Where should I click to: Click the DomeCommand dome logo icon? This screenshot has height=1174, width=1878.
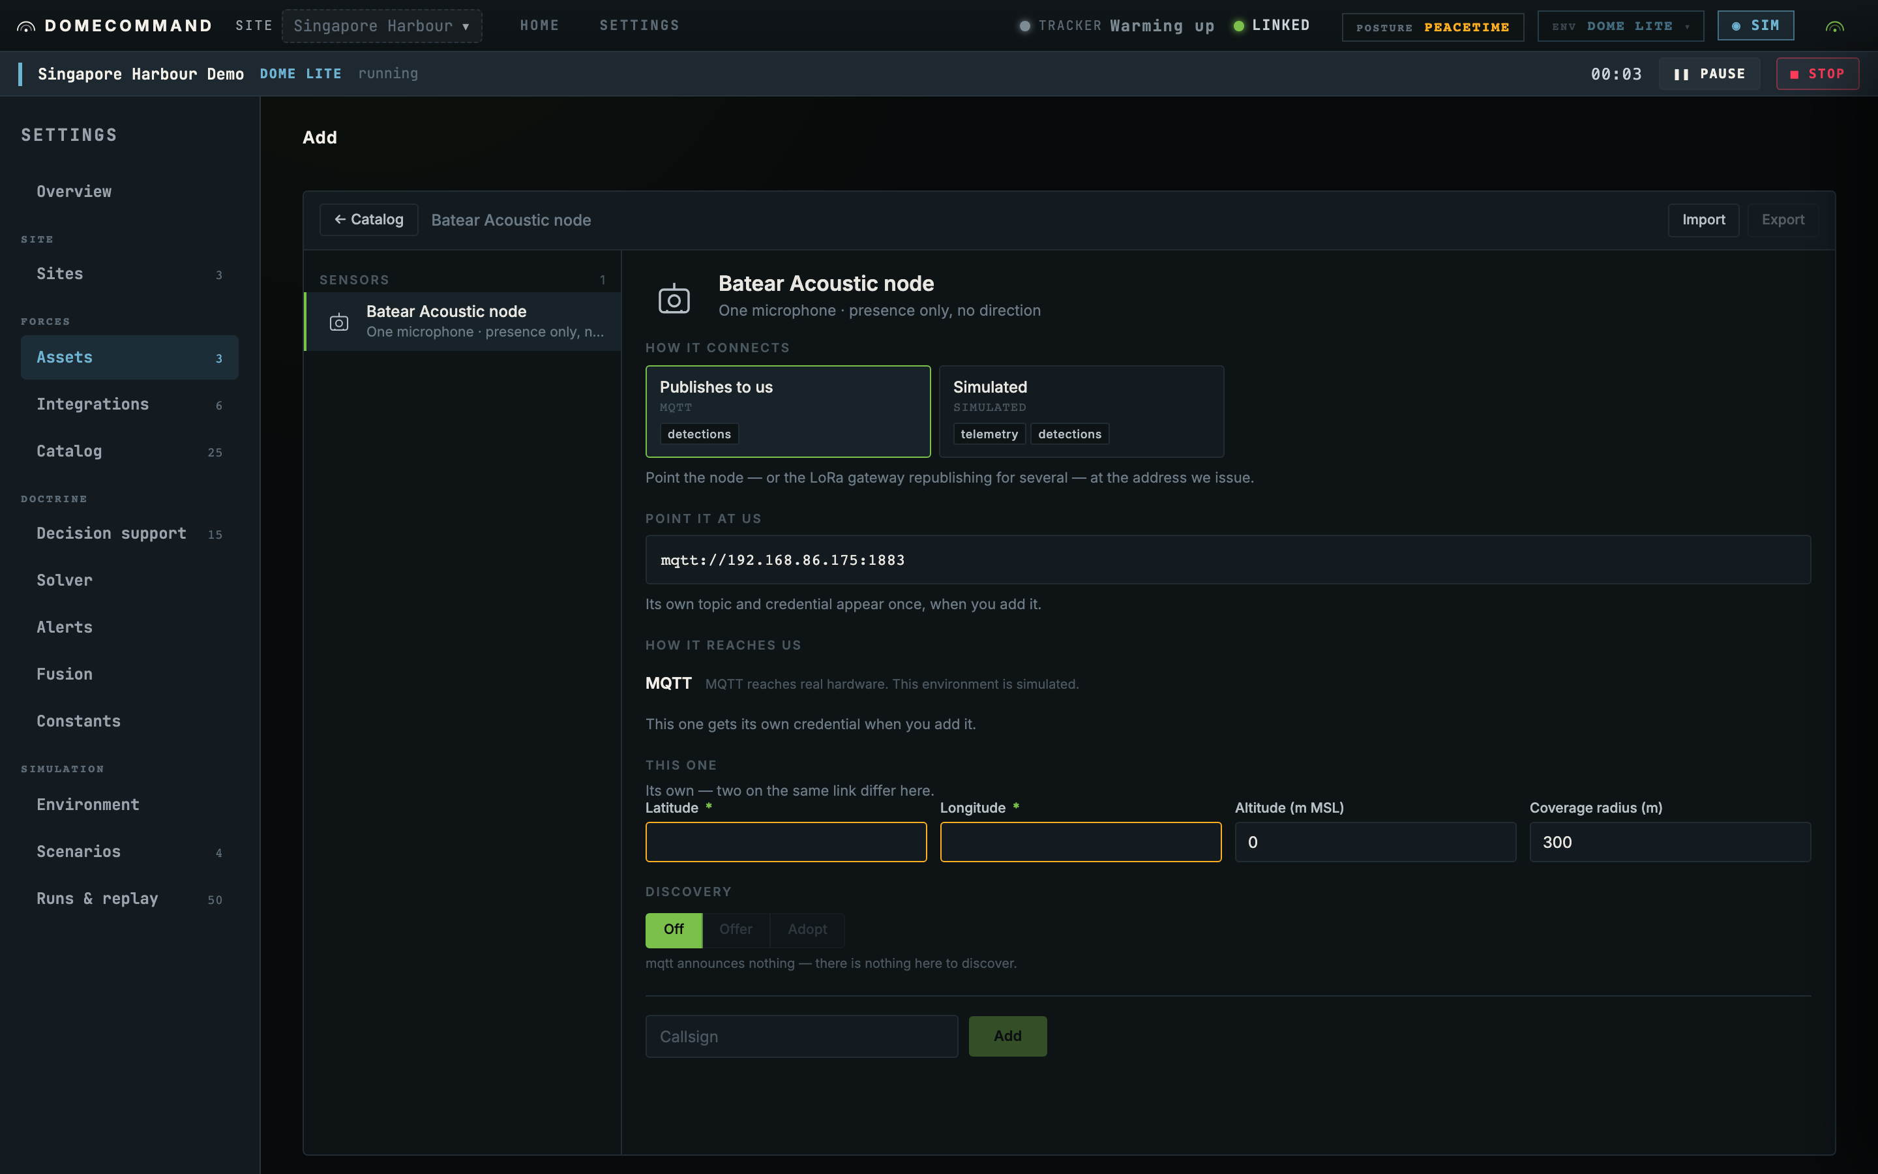tap(25, 26)
